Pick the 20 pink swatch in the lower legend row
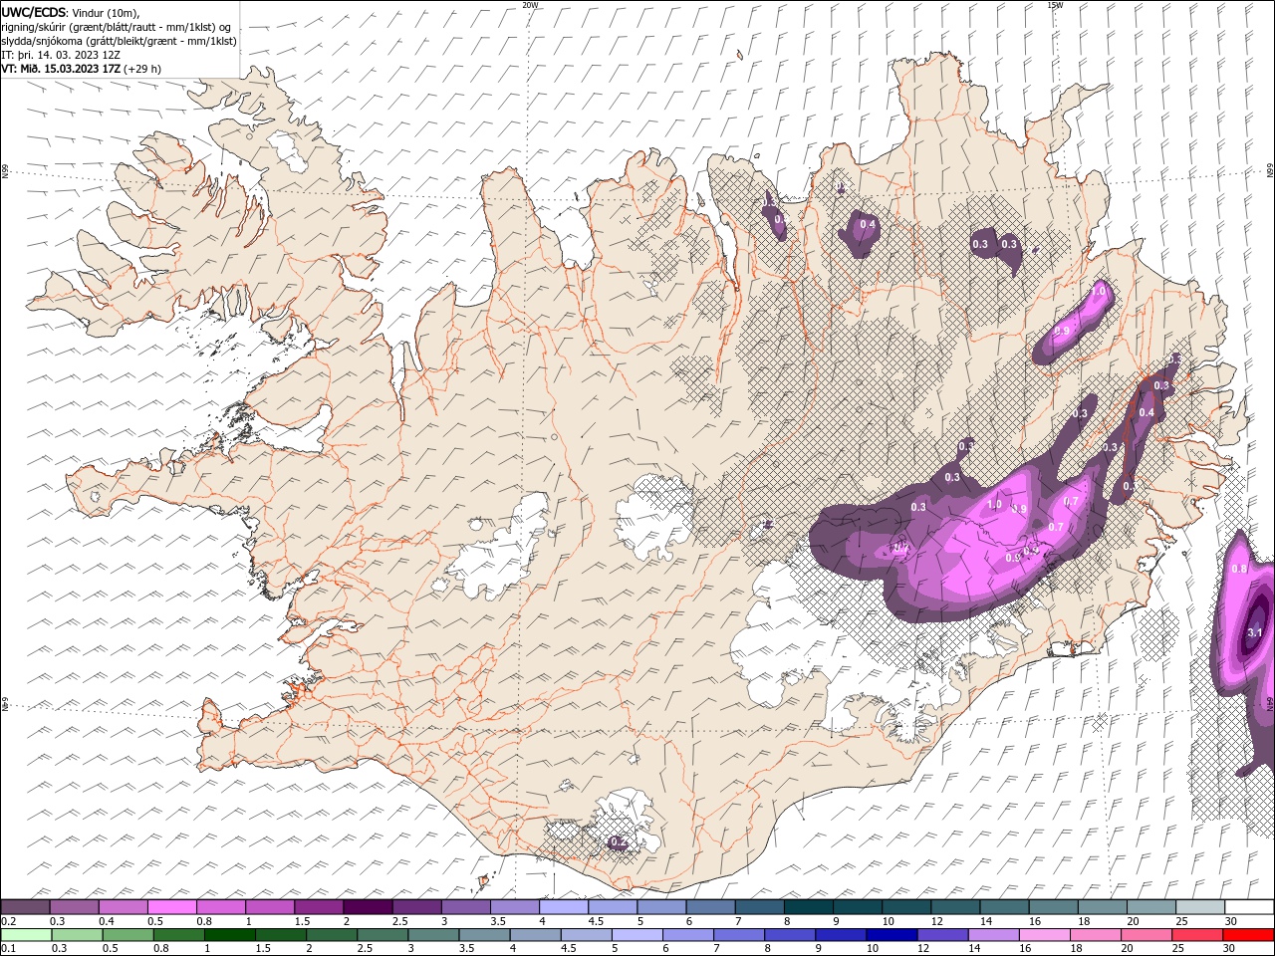The image size is (1275, 956). (1146, 935)
